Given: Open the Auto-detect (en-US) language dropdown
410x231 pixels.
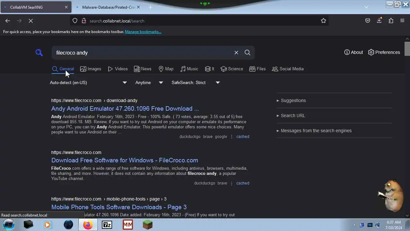Looking at the screenshot, I should [x=88, y=82].
